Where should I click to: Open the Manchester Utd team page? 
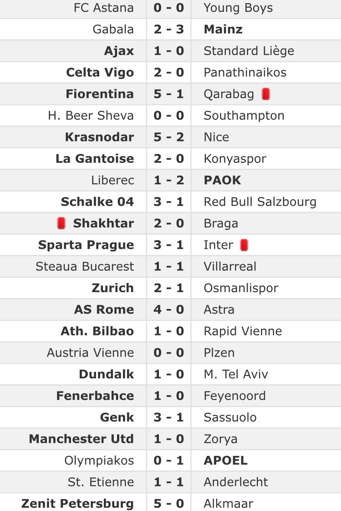[x=81, y=439]
